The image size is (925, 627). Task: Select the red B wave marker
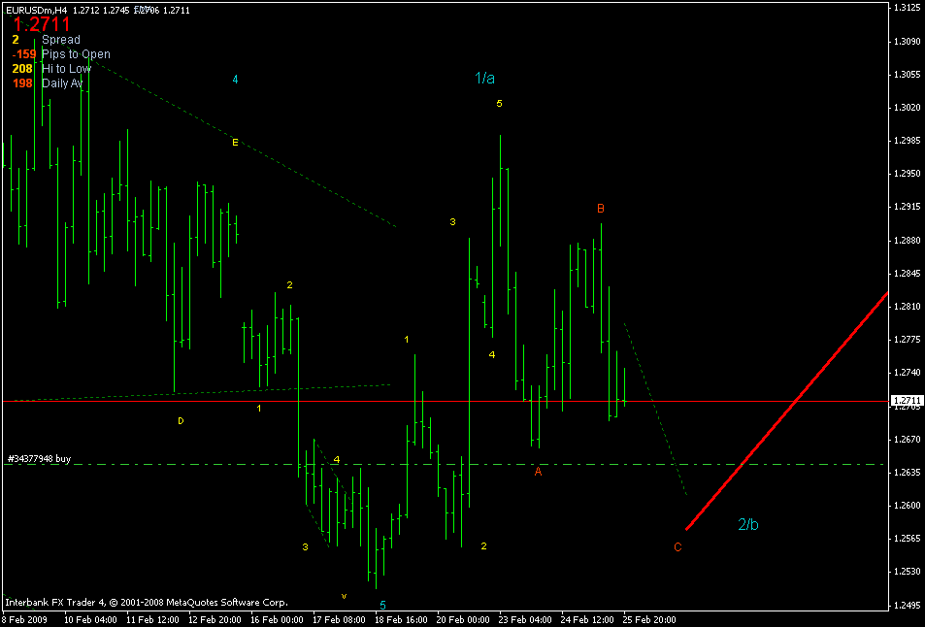tap(600, 208)
